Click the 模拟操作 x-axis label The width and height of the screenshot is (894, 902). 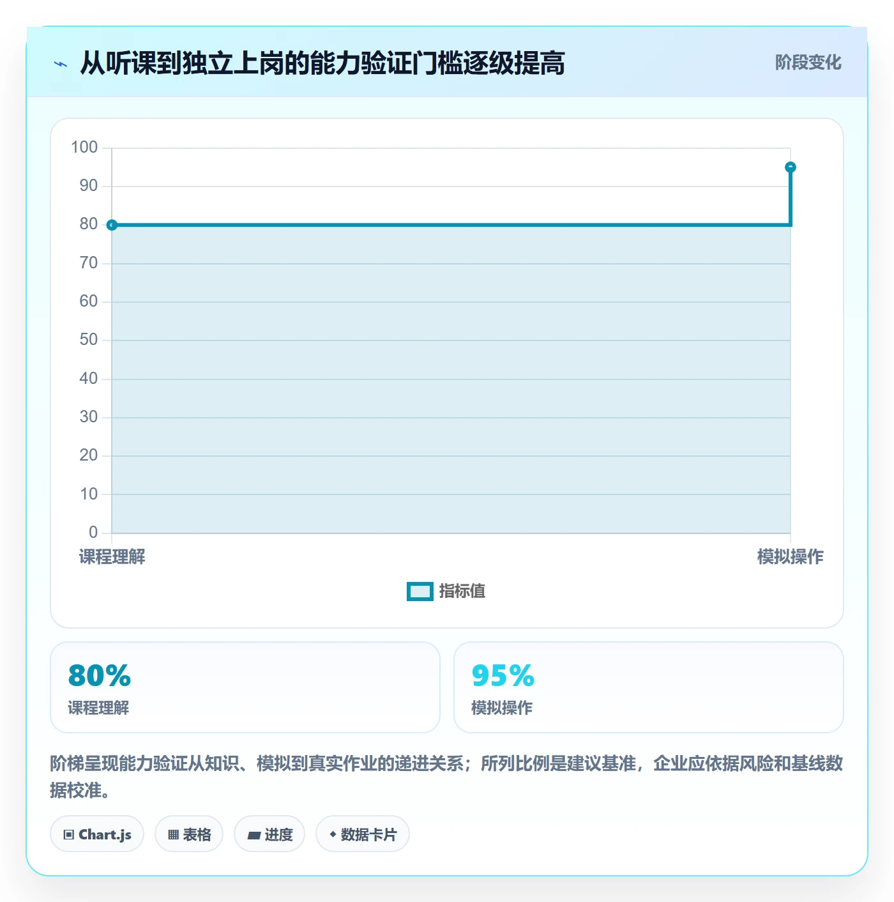click(791, 557)
